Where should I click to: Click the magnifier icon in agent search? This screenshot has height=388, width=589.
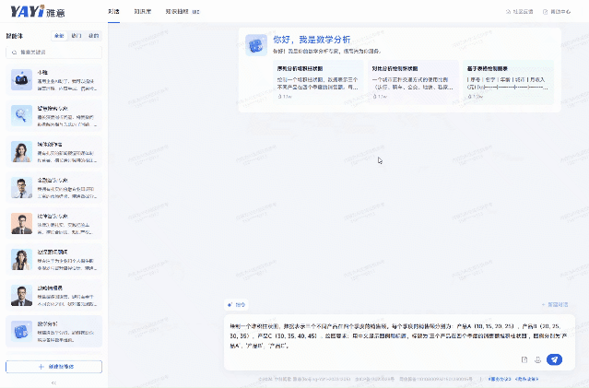click(x=14, y=53)
